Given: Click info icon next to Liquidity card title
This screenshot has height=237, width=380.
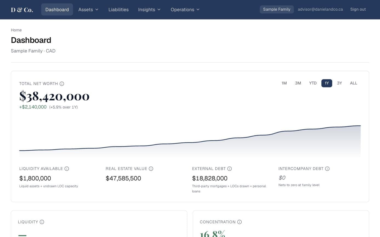Looking at the screenshot, I should click(x=42, y=222).
